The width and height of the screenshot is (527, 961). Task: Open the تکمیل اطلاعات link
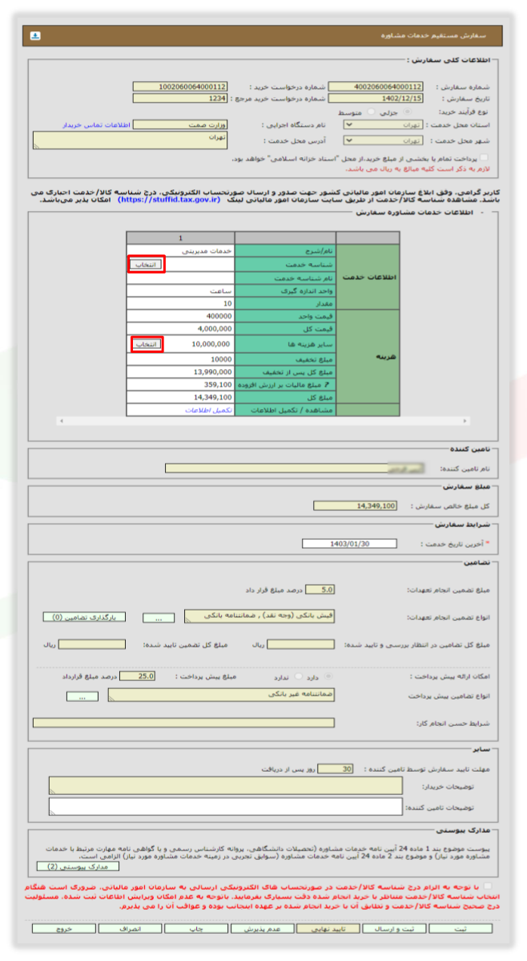click(209, 410)
